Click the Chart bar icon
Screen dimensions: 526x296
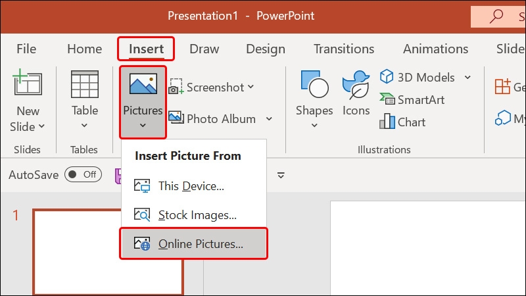point(387,121)
